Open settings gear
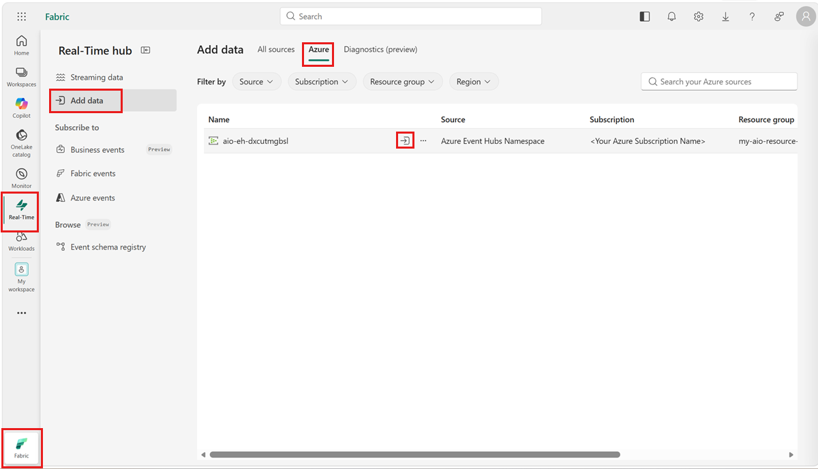 699,16
